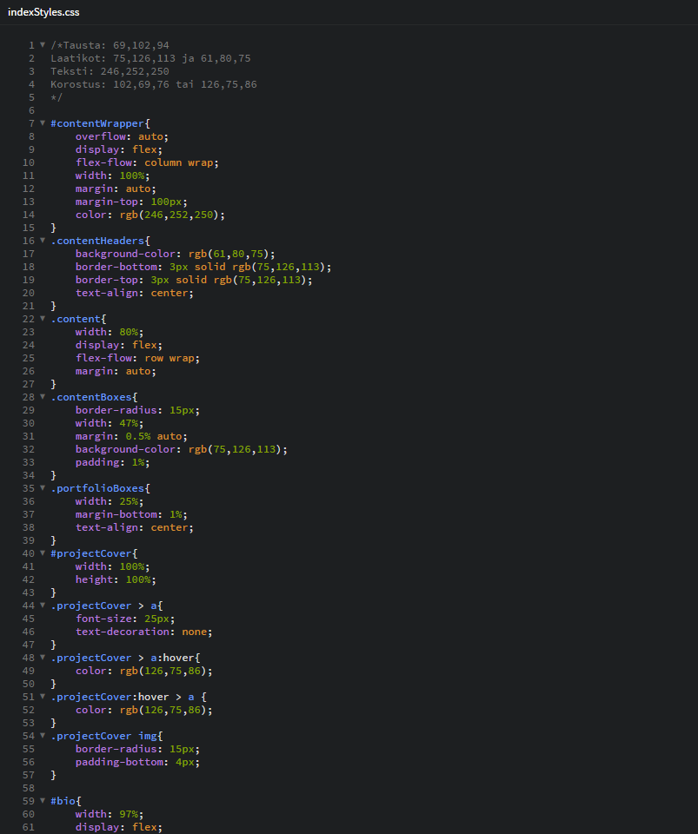Collapse the .contentHeaders rule fold arrow
The height and width of the screenshot is (834, 698).
43,241
